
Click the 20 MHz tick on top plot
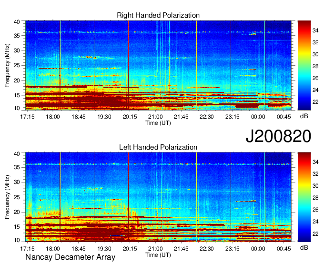(x=17, y=81)
